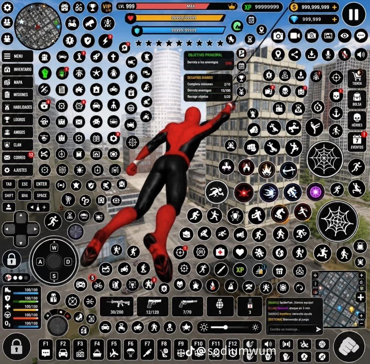Open LOGROS in the side menu
The image size is (370, 364).
tap(17, 119)
